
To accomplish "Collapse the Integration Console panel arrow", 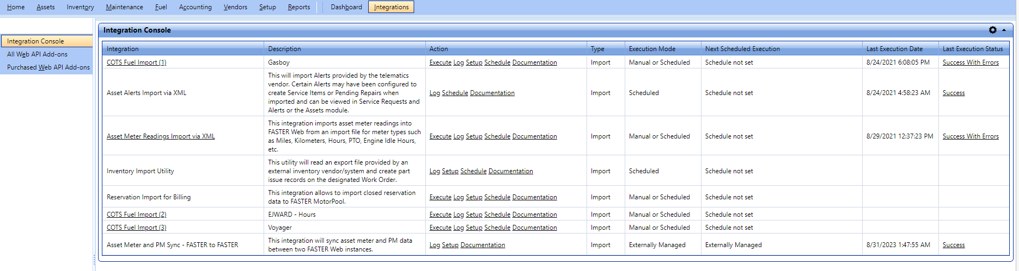I will (x=1004, y=30).
